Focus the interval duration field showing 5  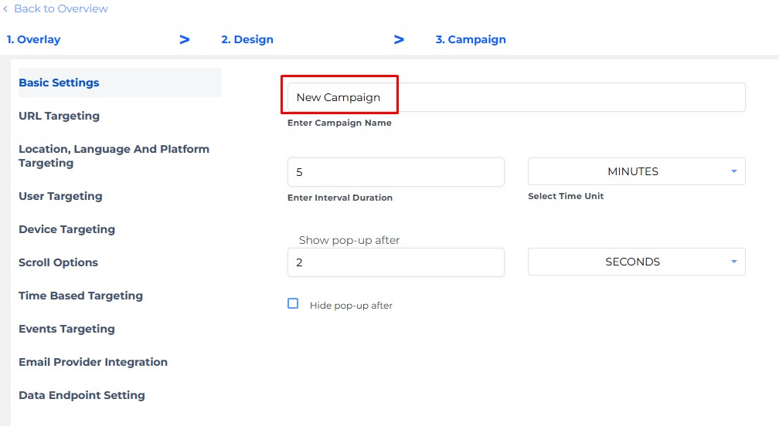(x=396, y=172)
